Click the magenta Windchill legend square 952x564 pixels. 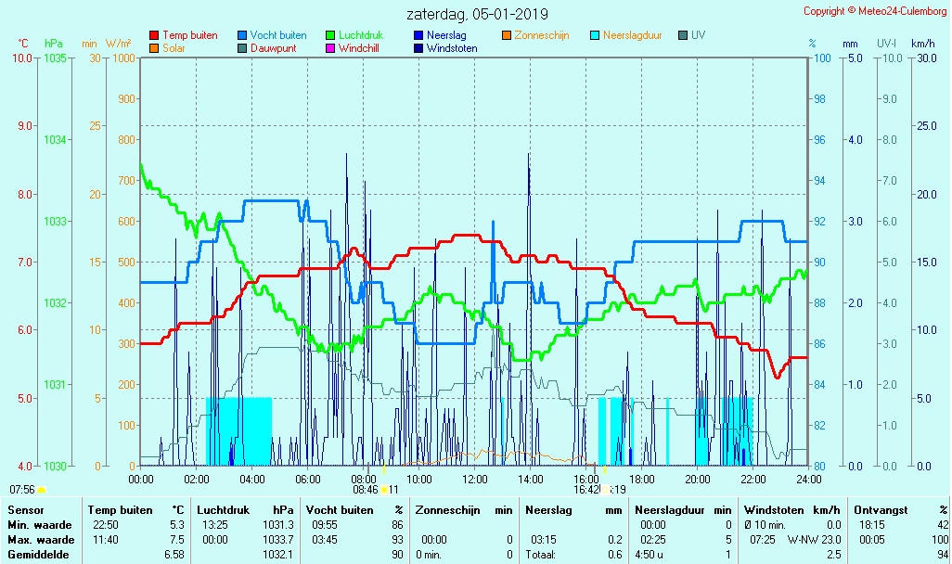(330, 48)
